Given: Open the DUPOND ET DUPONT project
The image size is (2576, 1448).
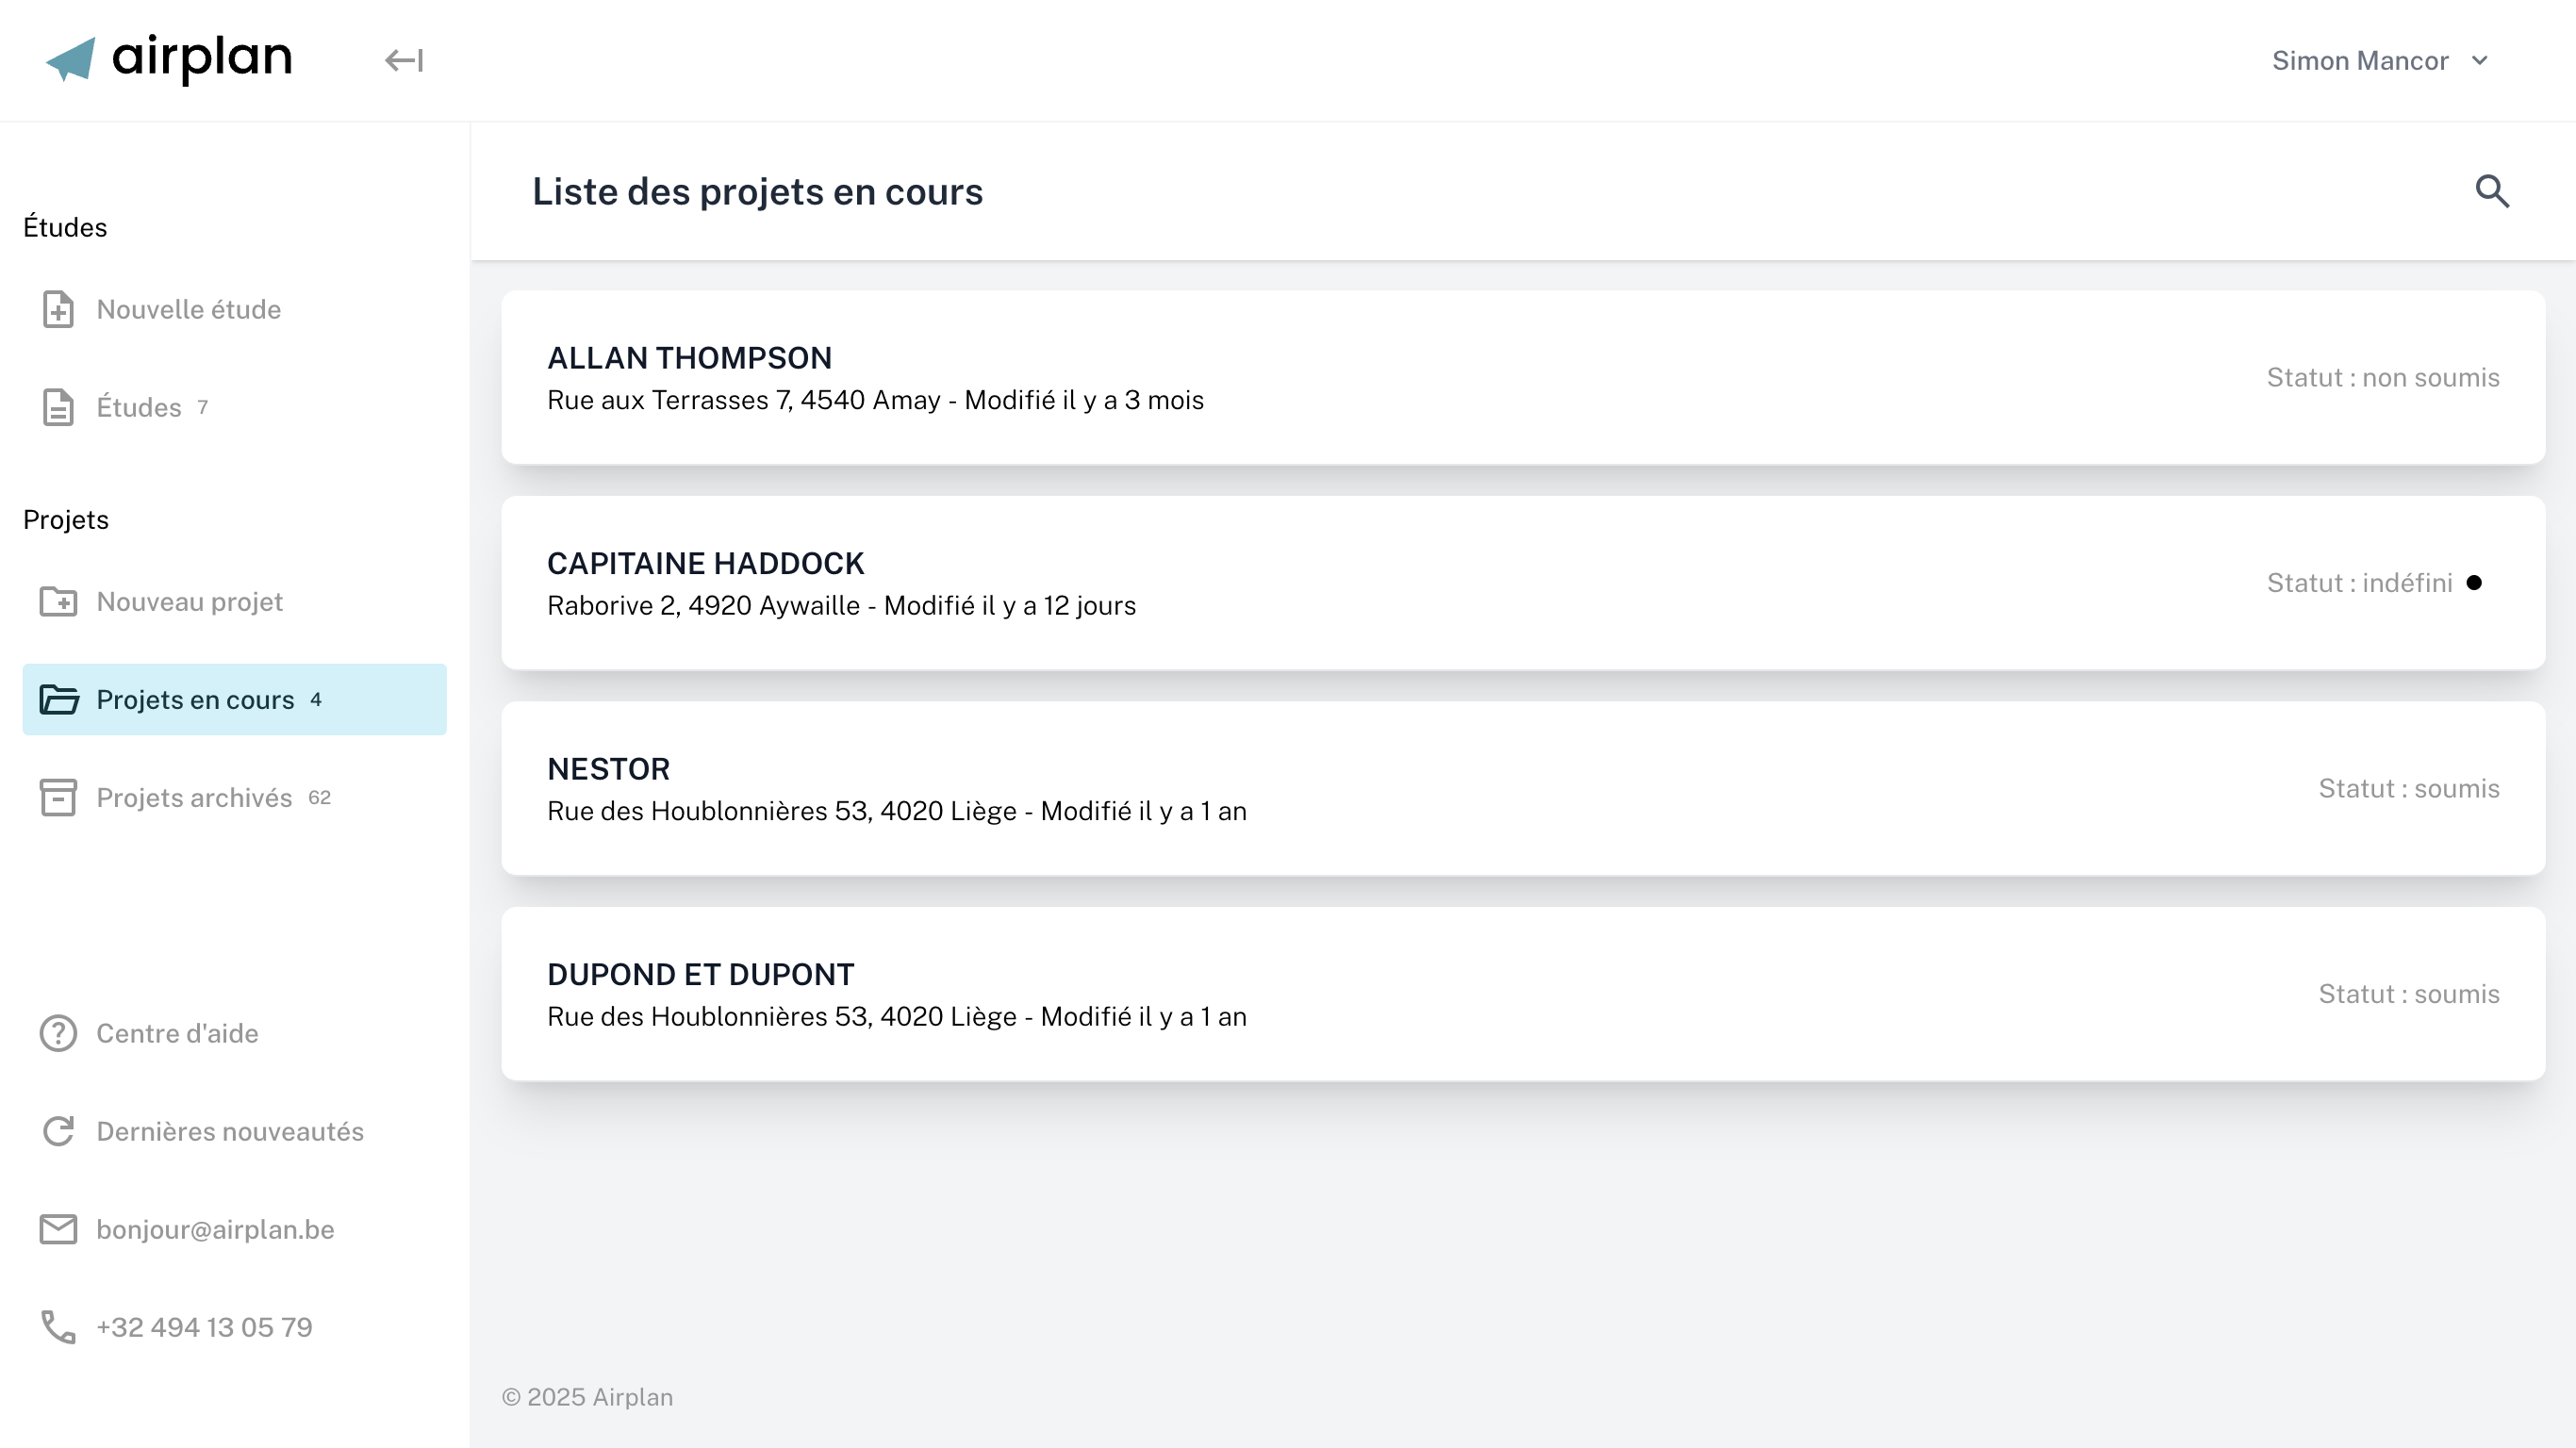Looking at the screenshot, I should pos(1522,993).
